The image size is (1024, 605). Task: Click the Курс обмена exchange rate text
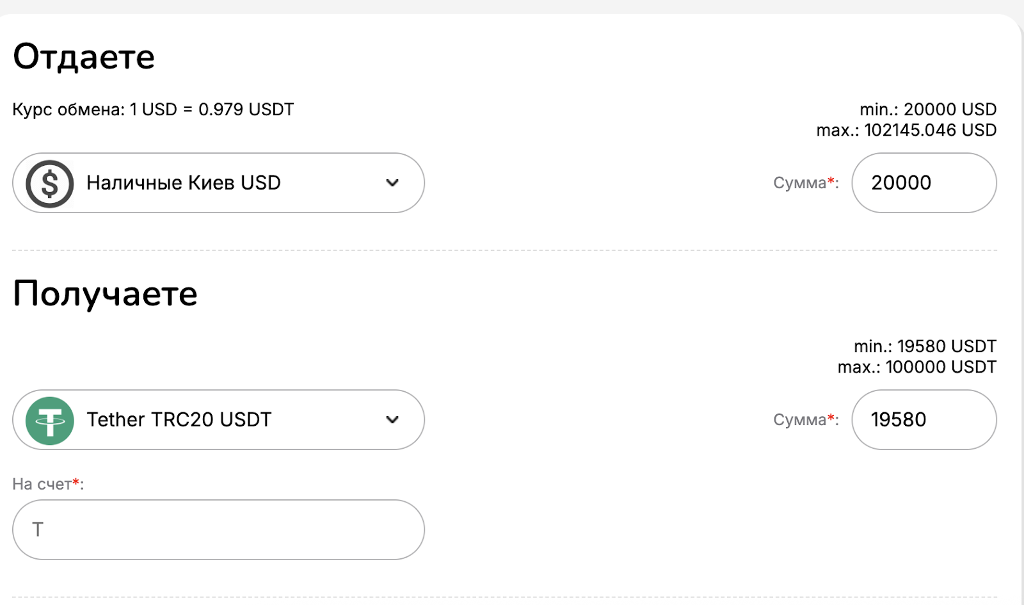[x=153, y=109]
